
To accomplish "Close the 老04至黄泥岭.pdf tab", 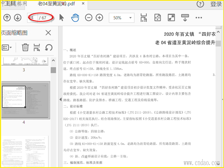I will 83,3.
